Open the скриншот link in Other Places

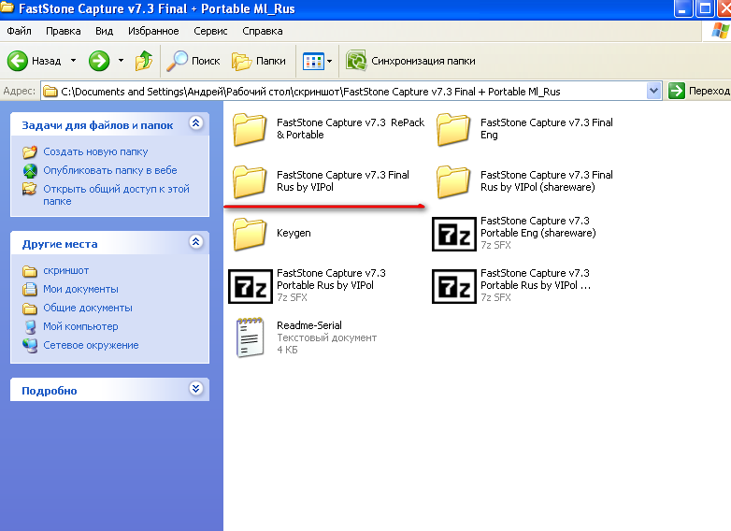pos(65,271)
